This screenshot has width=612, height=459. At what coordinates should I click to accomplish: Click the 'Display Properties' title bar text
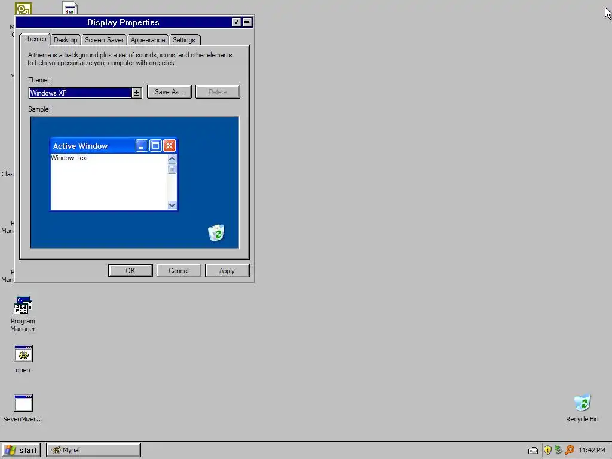pos(123,22)
